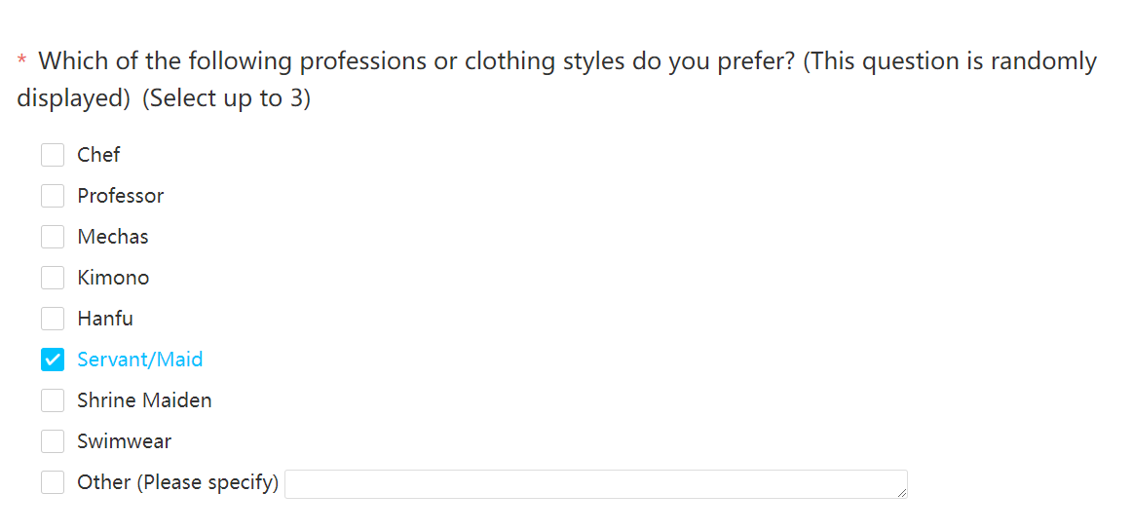This screenshot has width=1132, height=531.
Task: Click the Mechas label text
Action: tap(113, 236)
